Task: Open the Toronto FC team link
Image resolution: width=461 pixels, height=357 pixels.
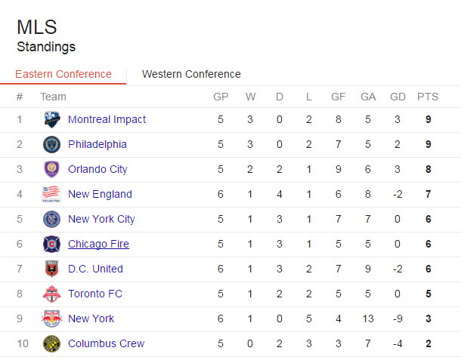Action: 95,294
